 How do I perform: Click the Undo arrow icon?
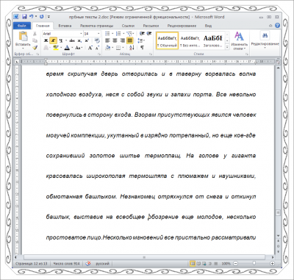[x=32, y=17]
